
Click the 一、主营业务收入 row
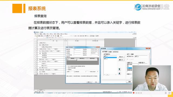51,43
